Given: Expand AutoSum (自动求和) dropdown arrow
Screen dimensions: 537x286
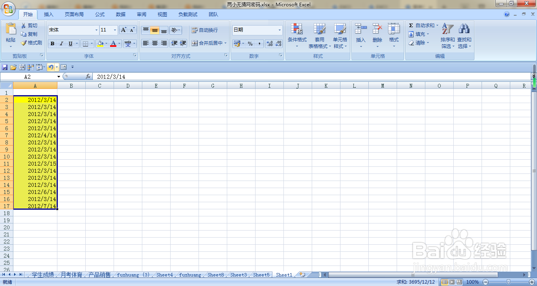Looking at the screenshot, I should point(437,26).
